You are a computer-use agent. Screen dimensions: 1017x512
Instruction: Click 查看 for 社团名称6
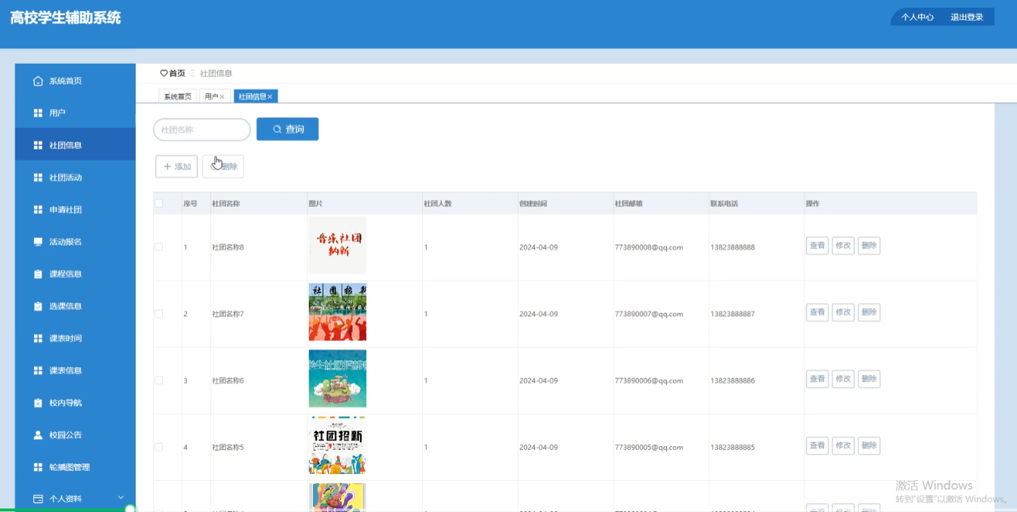818,379
